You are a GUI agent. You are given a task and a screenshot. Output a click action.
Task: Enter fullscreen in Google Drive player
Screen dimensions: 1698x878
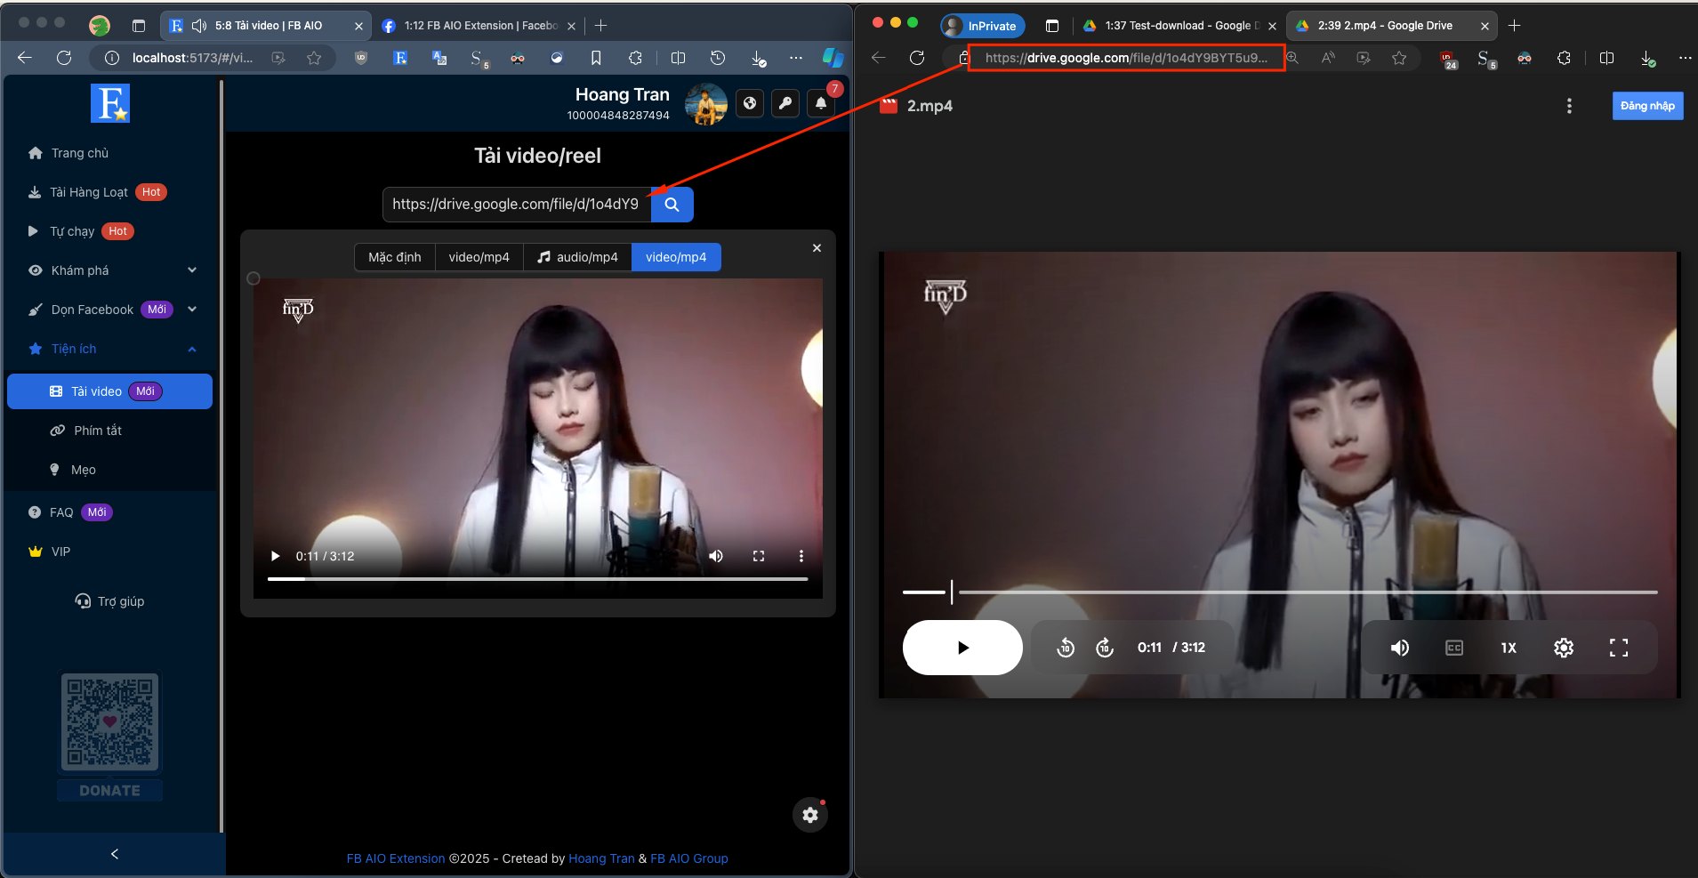(1619, 648)
